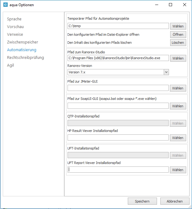Open Zwischenspeicher settings
192x209 pixels.
tap(22, 42)
